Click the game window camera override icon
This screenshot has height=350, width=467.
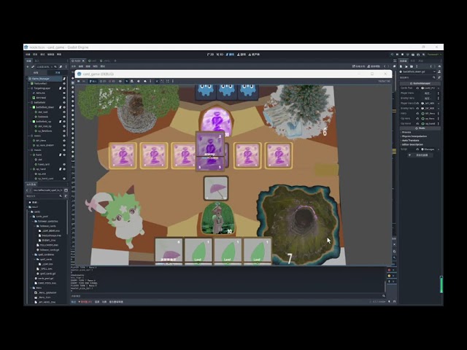pyautogui.click(x=145, y=81)
